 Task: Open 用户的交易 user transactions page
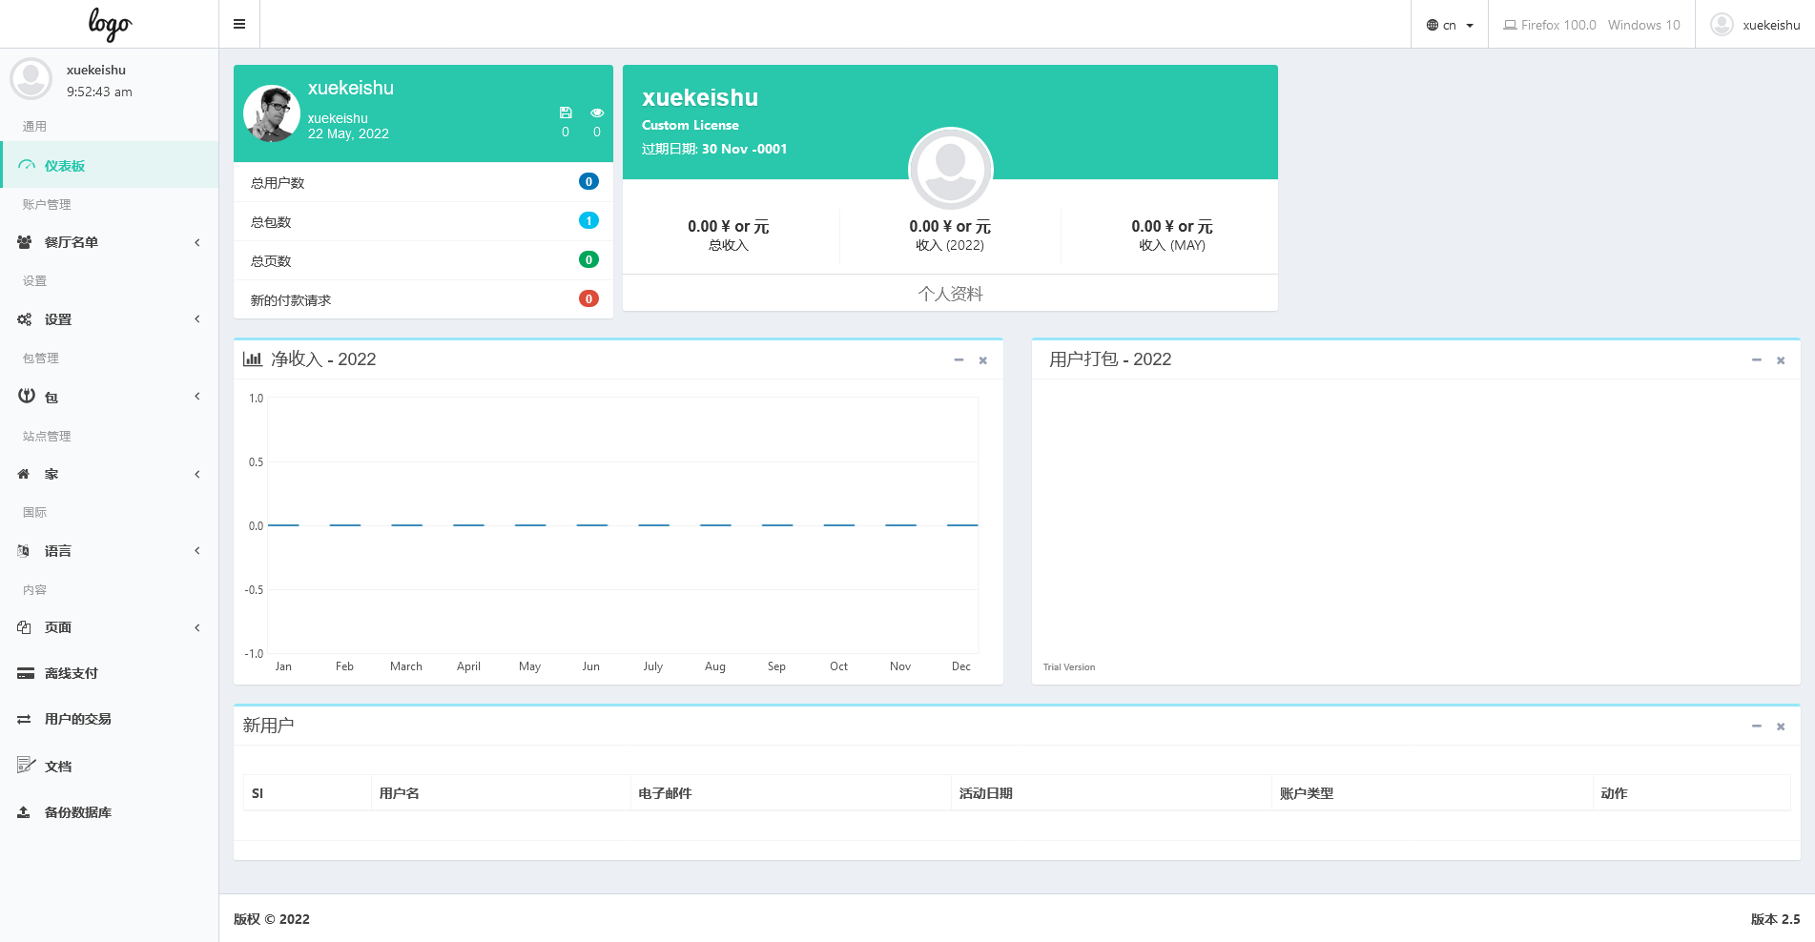click(77, 719)
